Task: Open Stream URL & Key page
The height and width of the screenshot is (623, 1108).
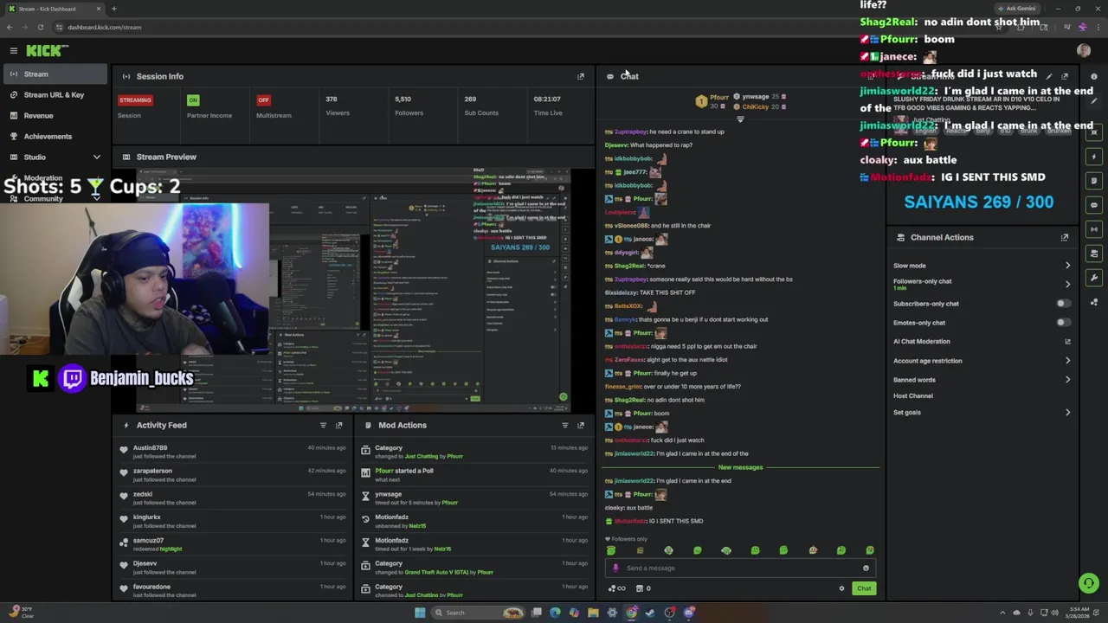Action: tap(55, 95)
